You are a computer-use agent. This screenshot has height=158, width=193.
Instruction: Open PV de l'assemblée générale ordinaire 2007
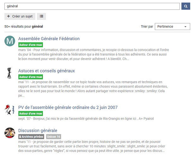point(68,107)
